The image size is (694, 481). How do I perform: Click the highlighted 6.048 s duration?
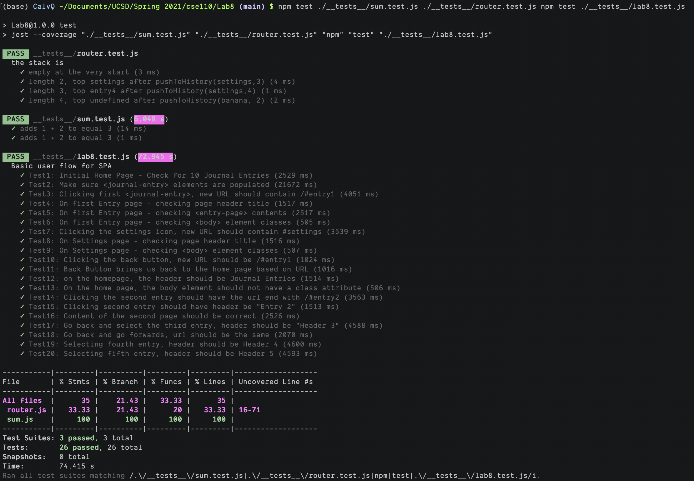(149, 119)
